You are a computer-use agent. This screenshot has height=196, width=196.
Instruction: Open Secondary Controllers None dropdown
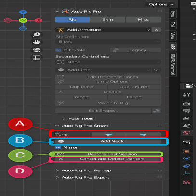pos(108,62)
